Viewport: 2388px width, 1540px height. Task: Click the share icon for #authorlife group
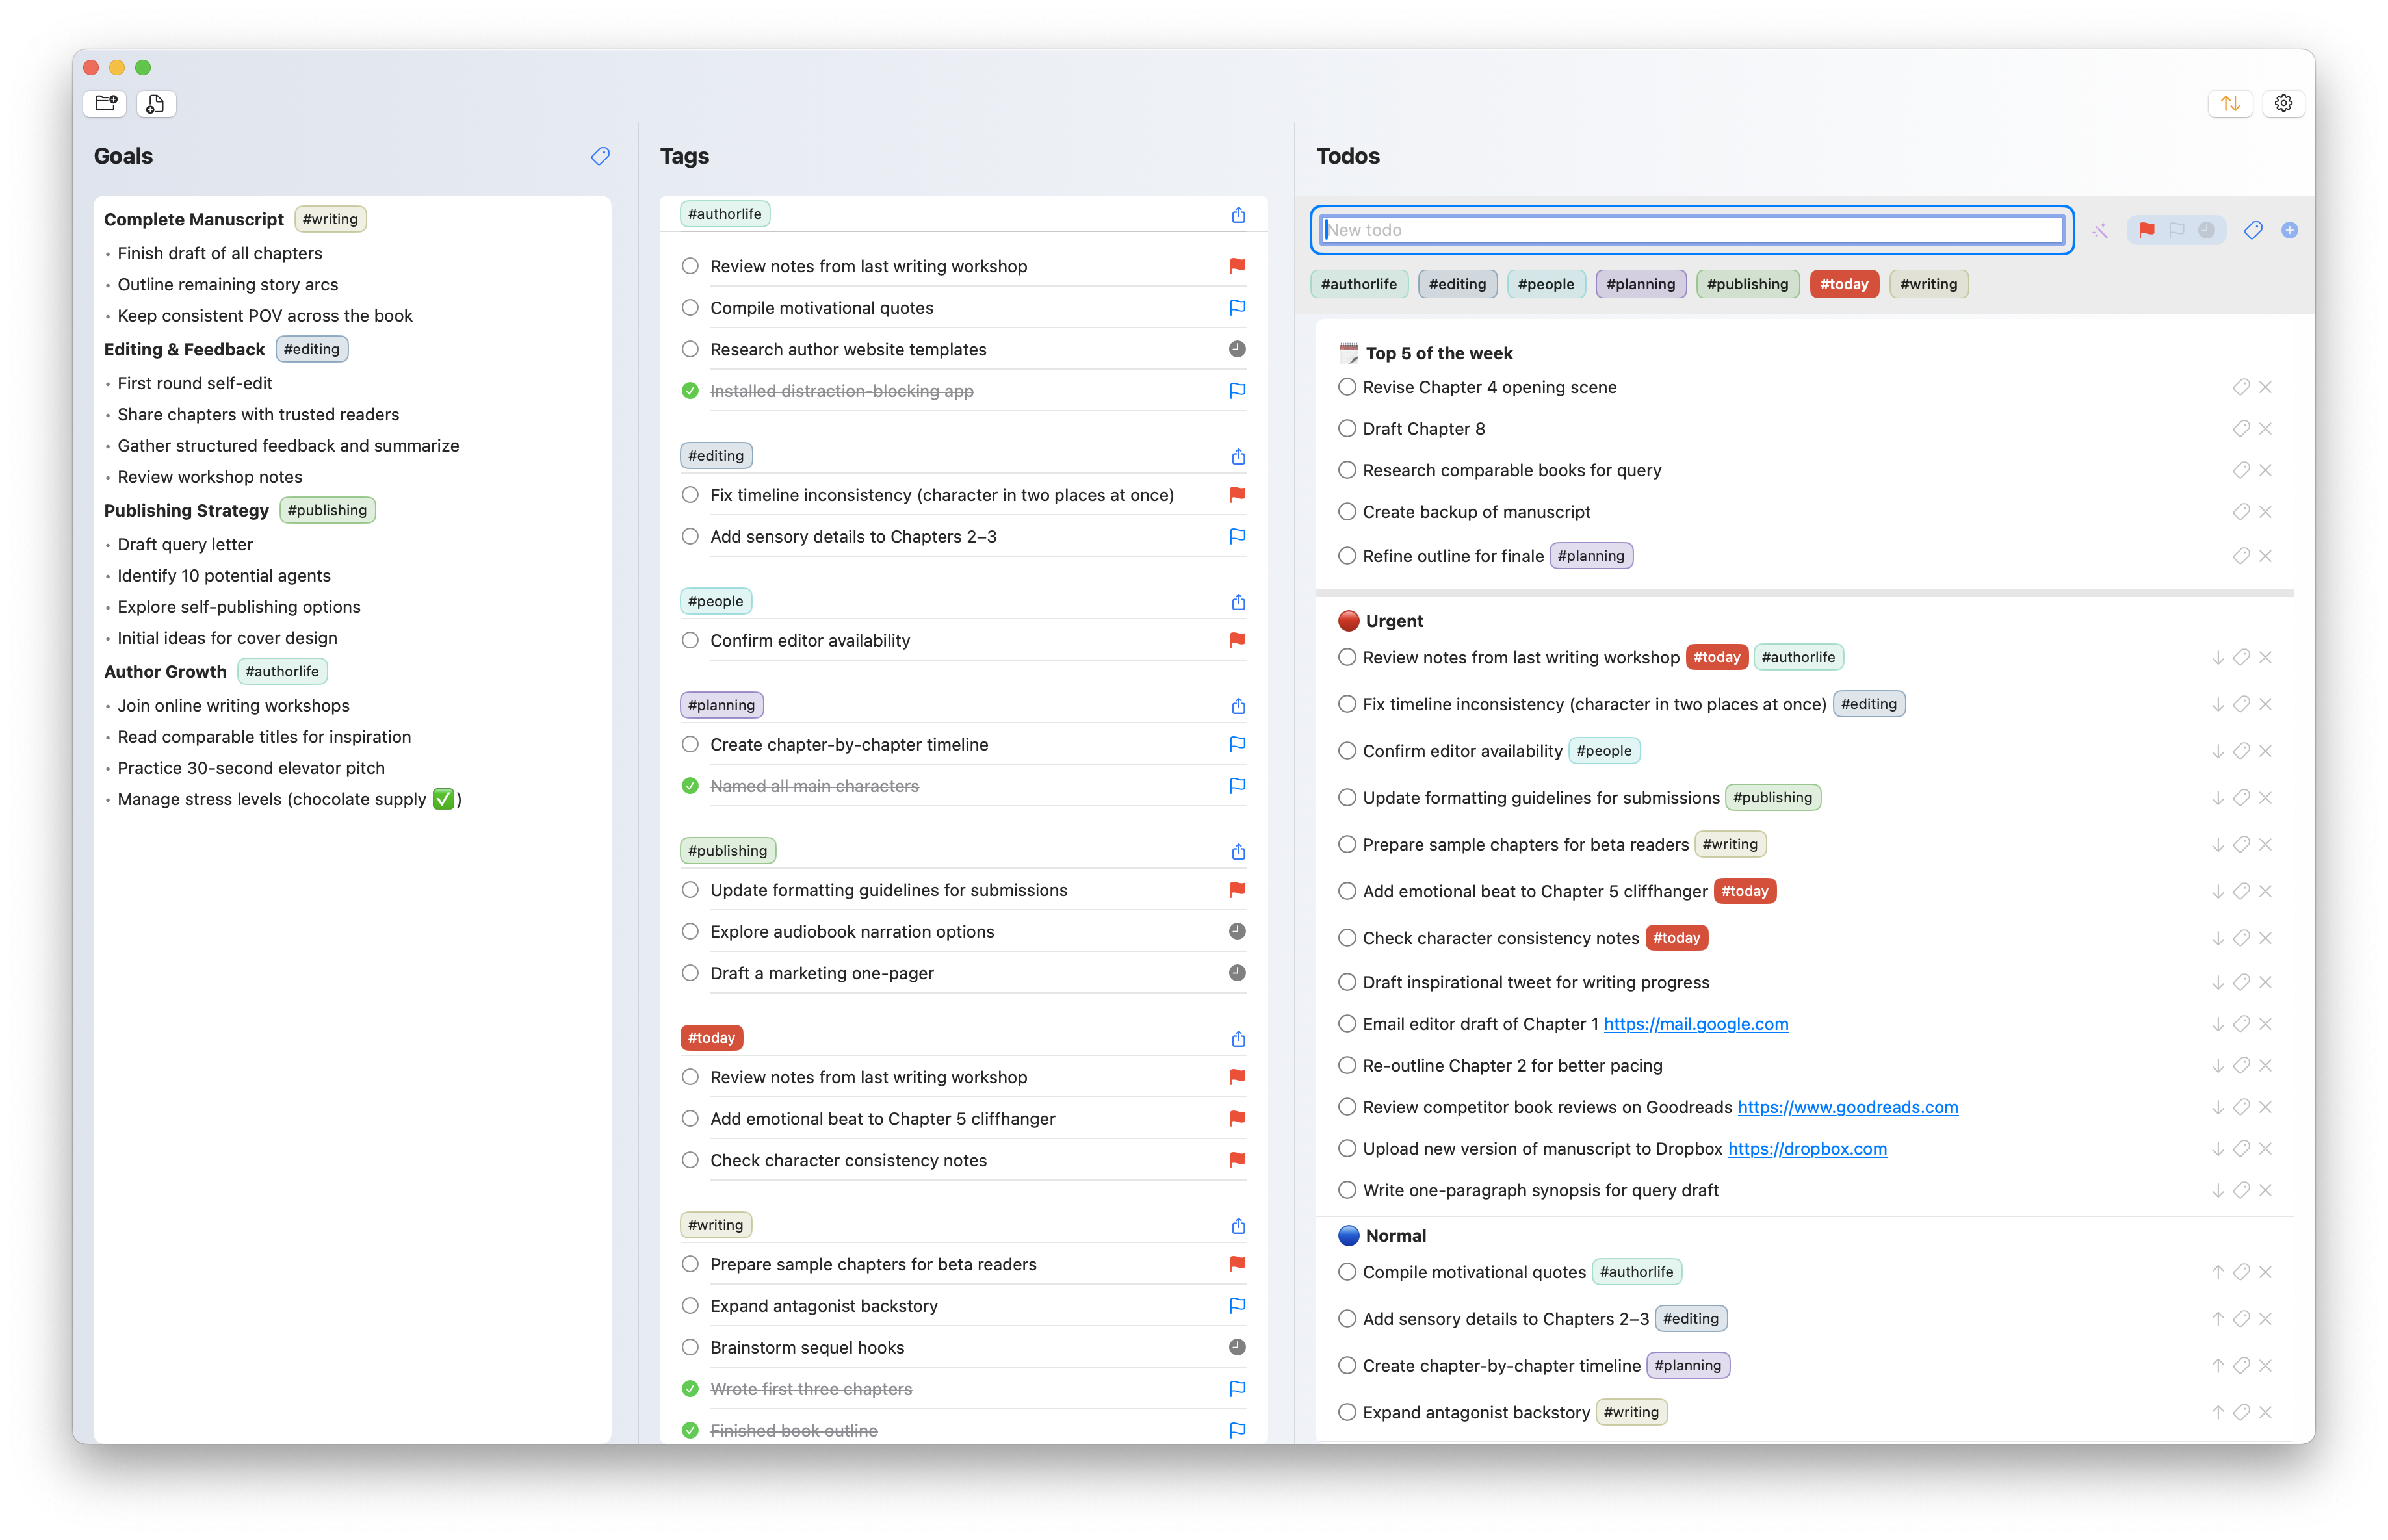1238,215
